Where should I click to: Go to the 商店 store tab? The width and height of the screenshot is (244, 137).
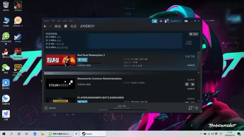[58, 26]
